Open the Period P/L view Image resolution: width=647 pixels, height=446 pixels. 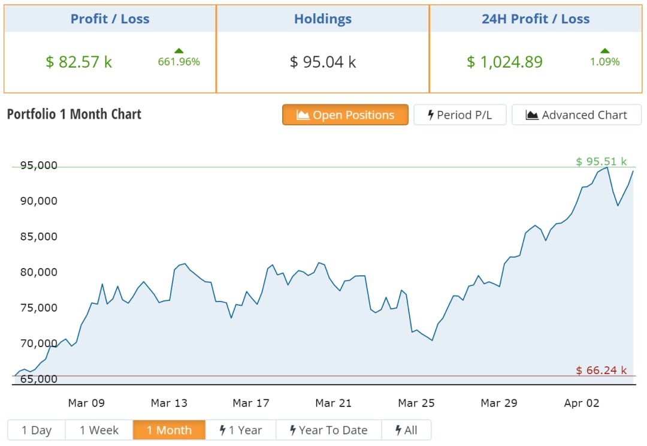pos(460,115)
